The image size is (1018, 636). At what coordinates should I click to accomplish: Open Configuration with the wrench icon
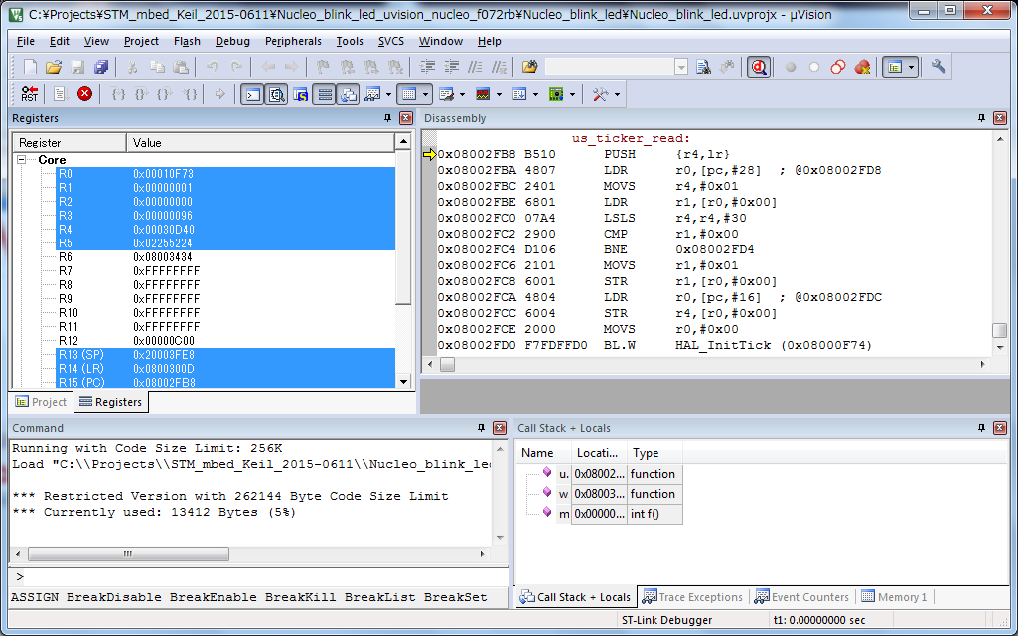(x=939, y=67)
